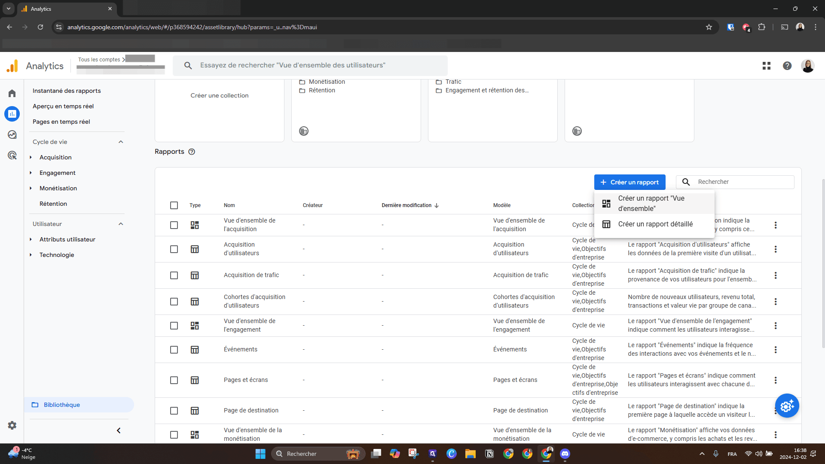This screenshot has height=464, width=825.
Task: Open the Analytics help icon
Action: coord(787,66)
